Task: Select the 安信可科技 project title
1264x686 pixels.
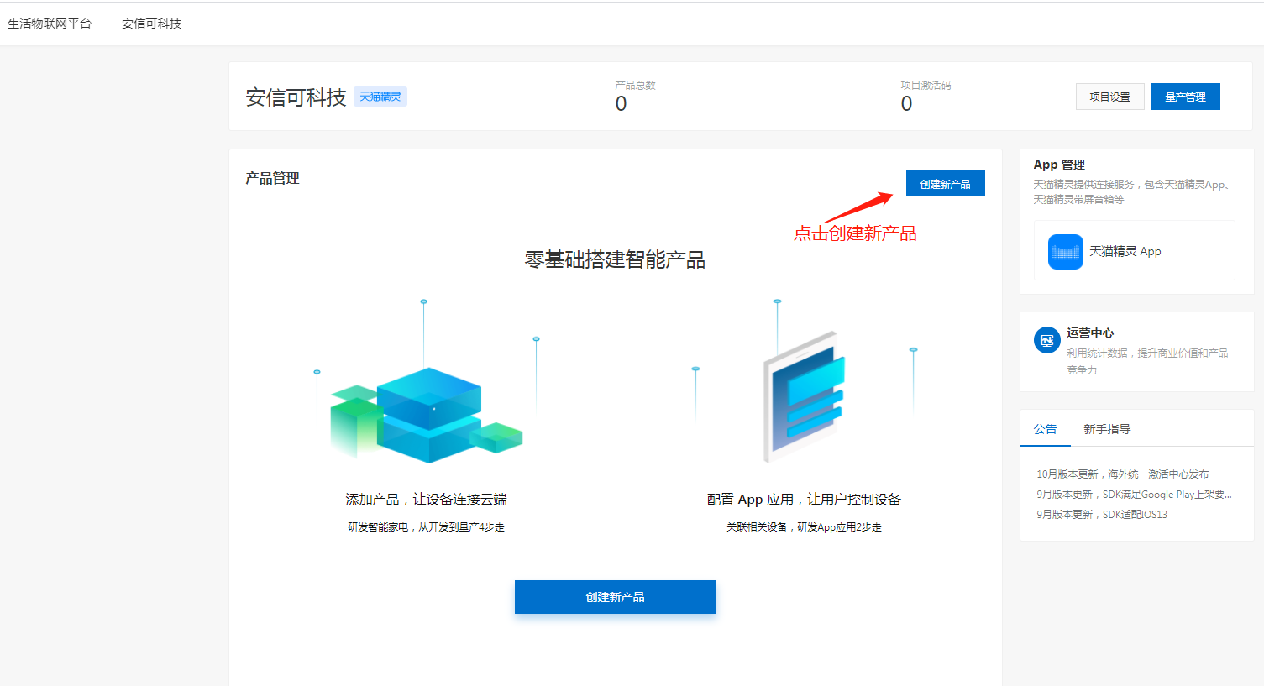Action: (x=296, y=97)
